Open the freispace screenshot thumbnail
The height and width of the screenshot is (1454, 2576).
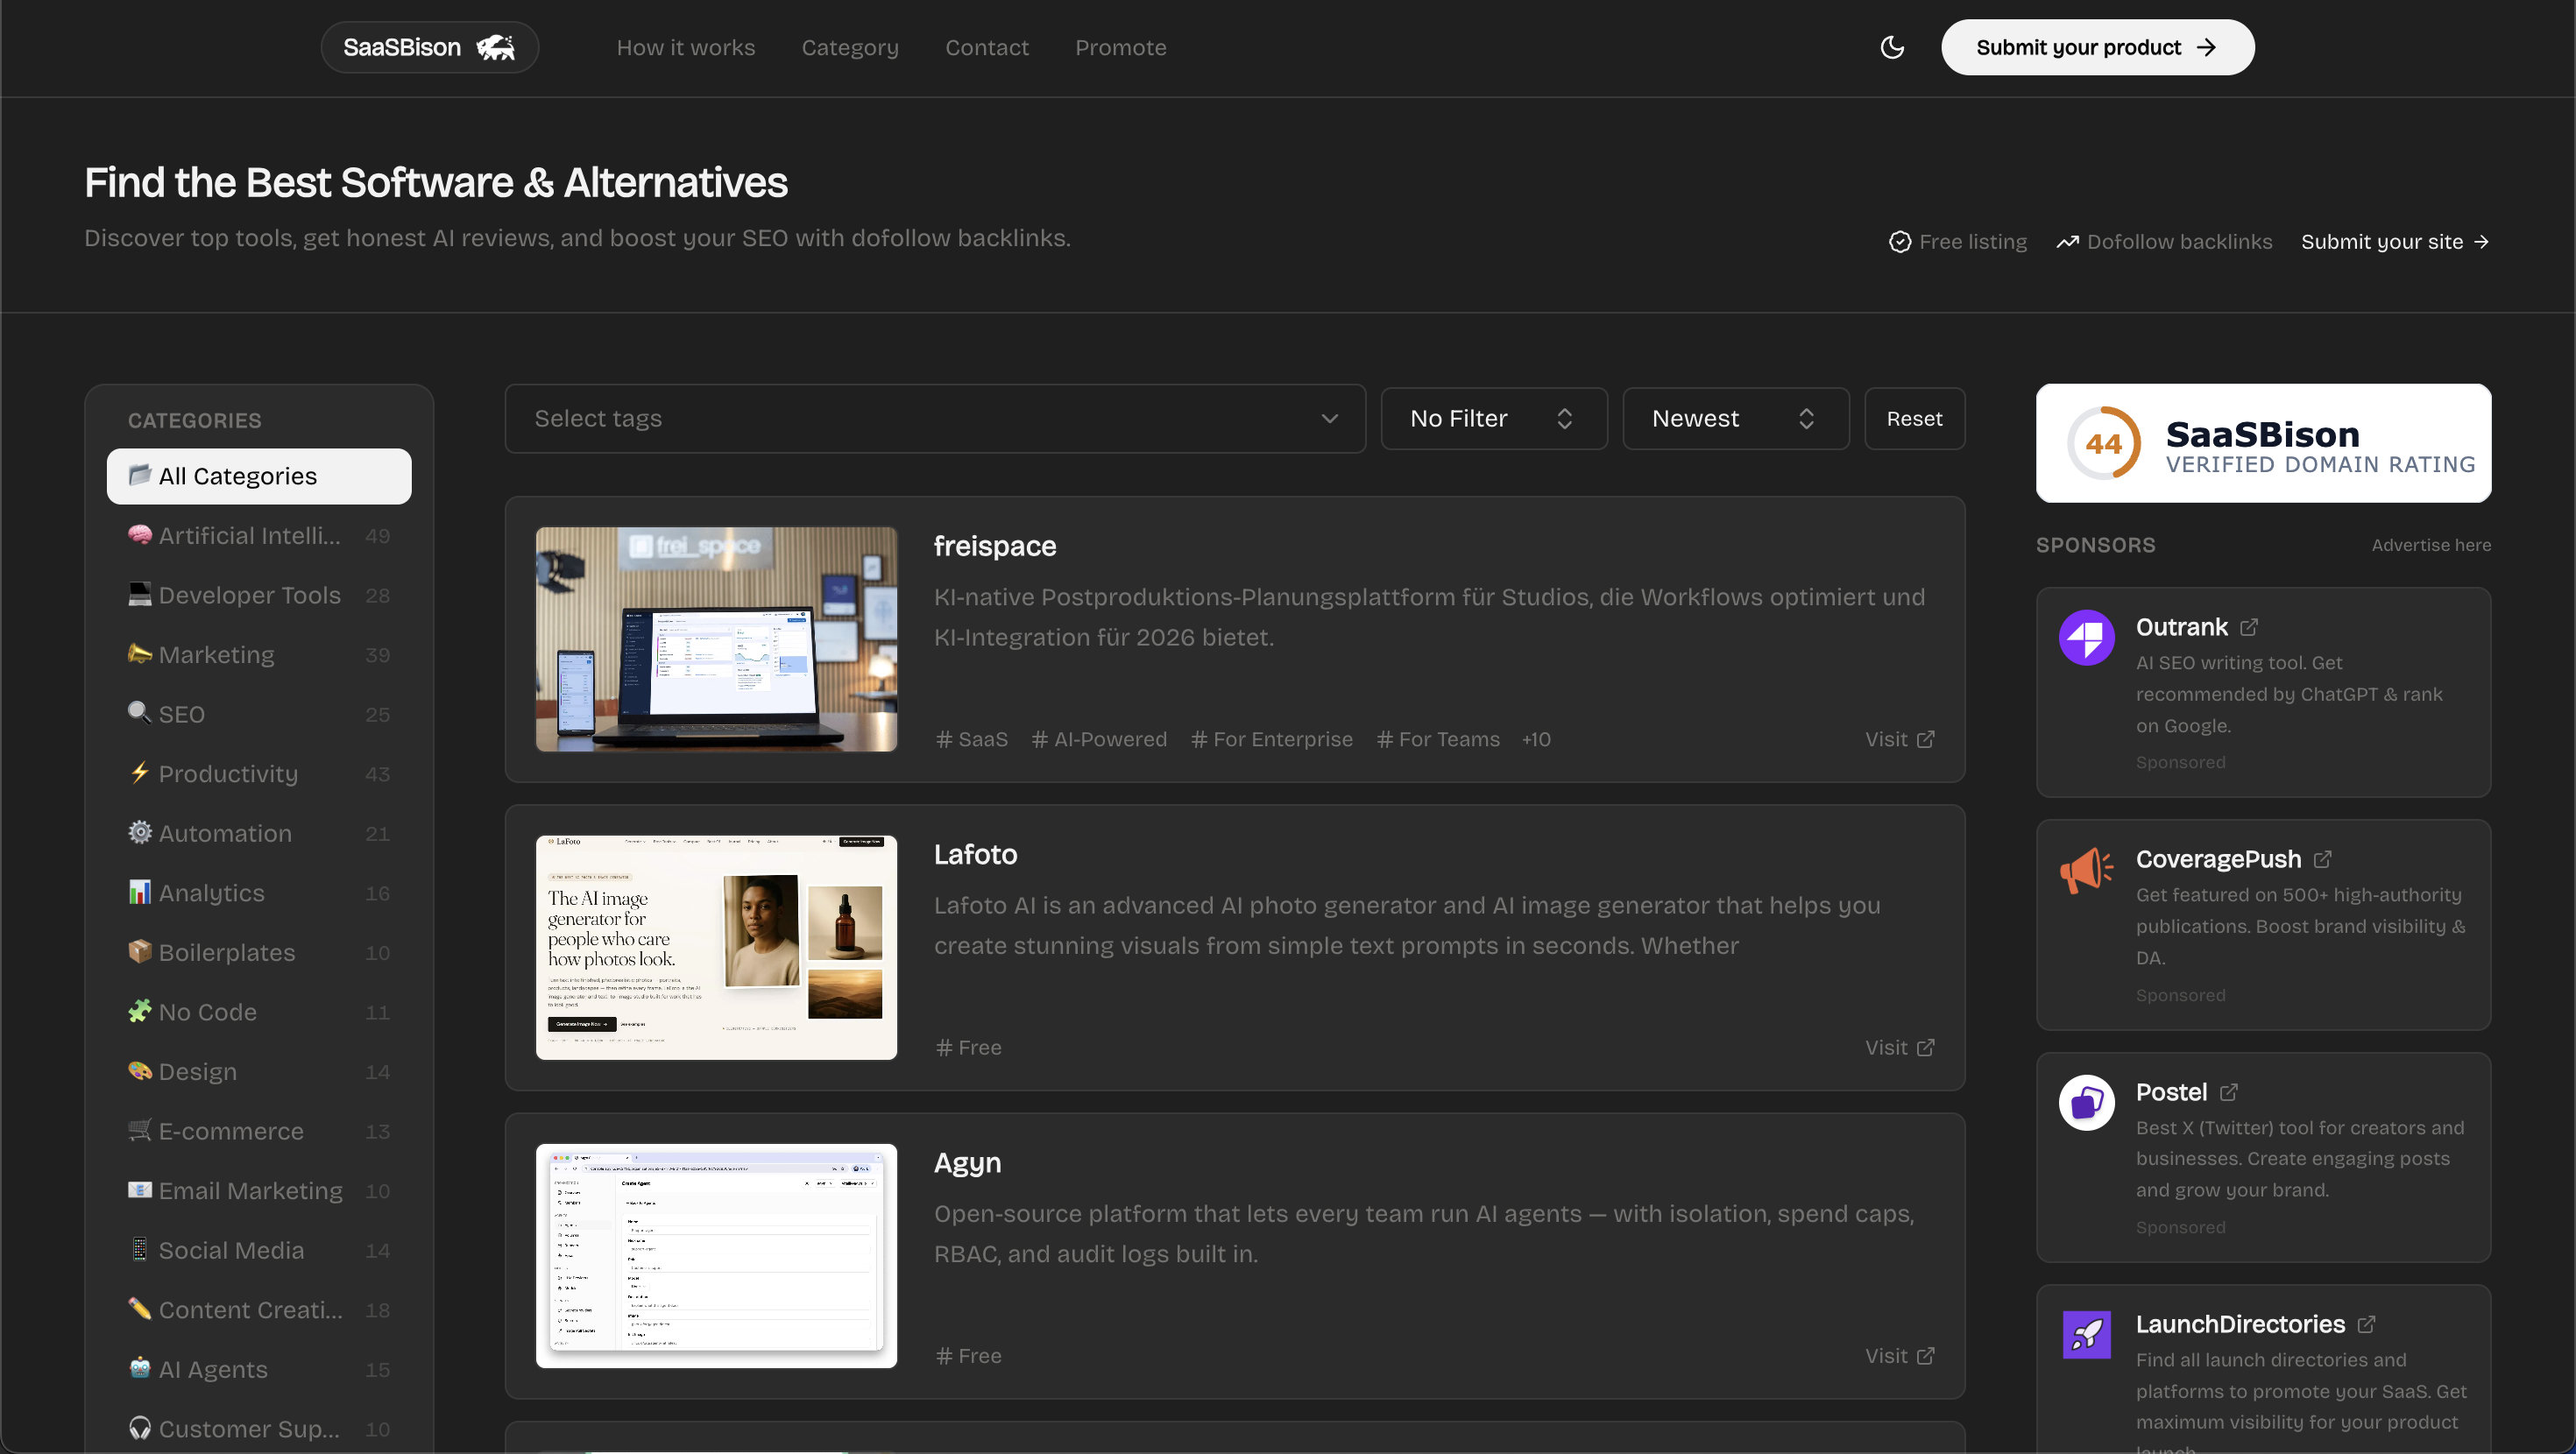pyautogui.click(x=716, y=639)
